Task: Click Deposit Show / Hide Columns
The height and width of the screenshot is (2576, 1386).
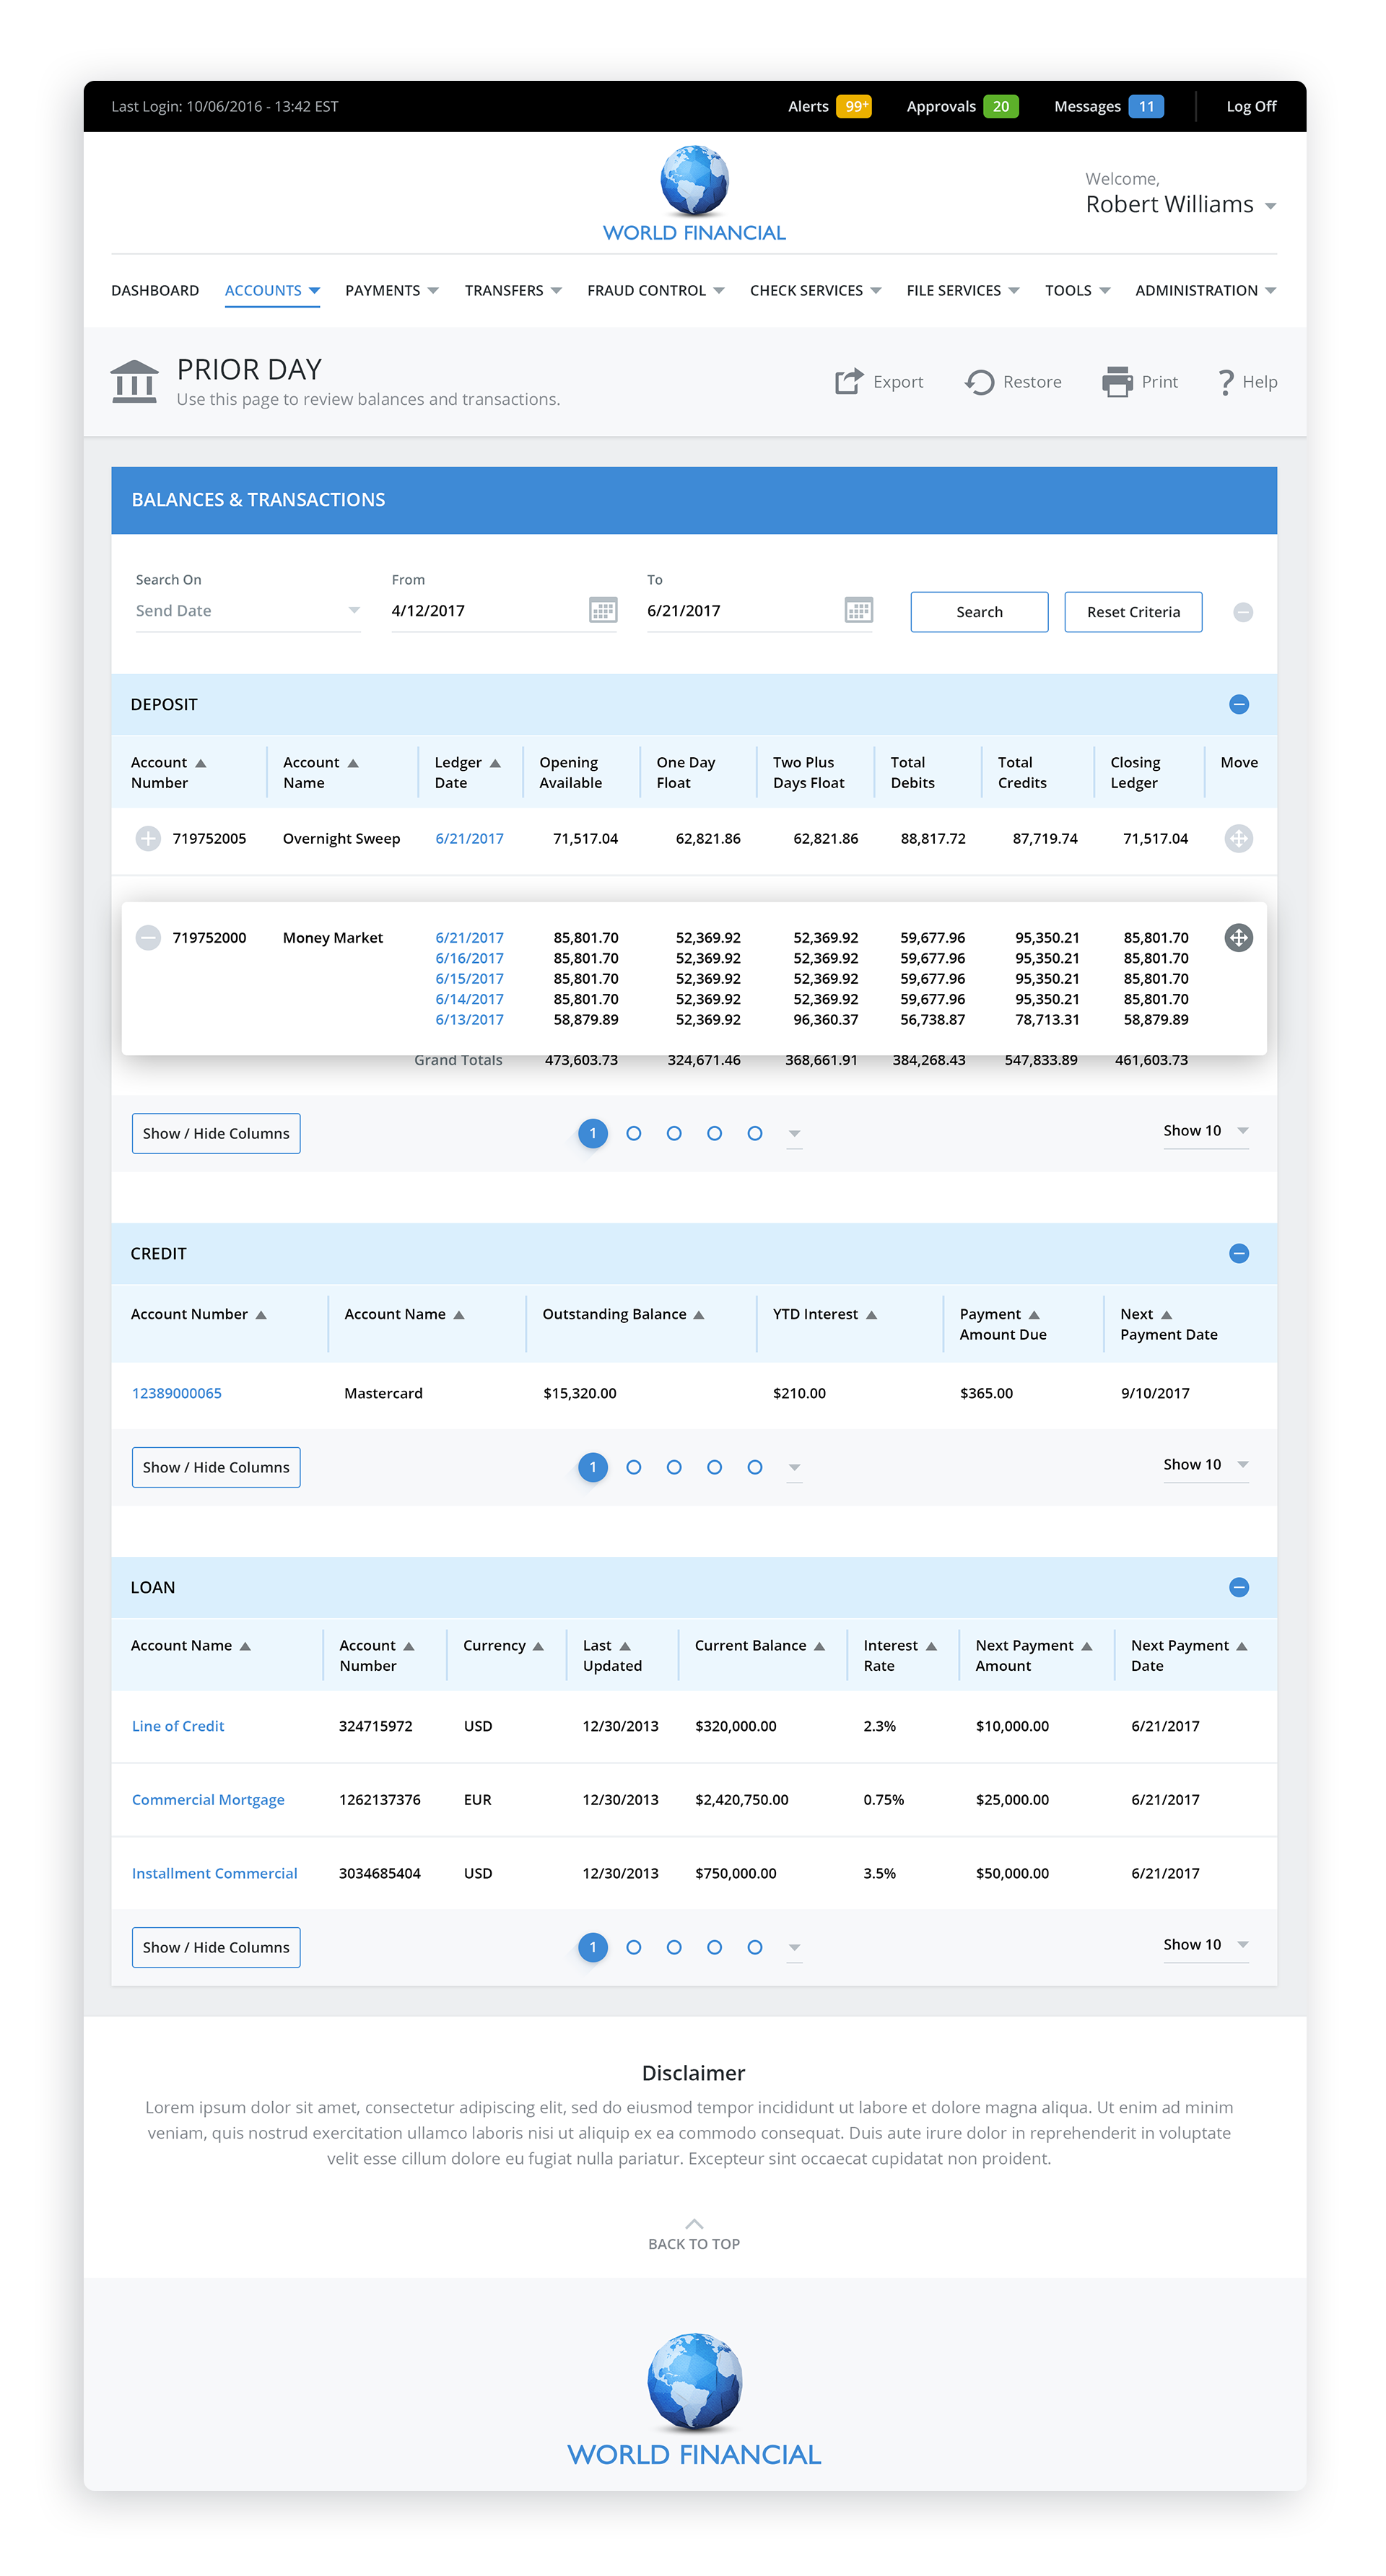Action: click(216, 1133)
